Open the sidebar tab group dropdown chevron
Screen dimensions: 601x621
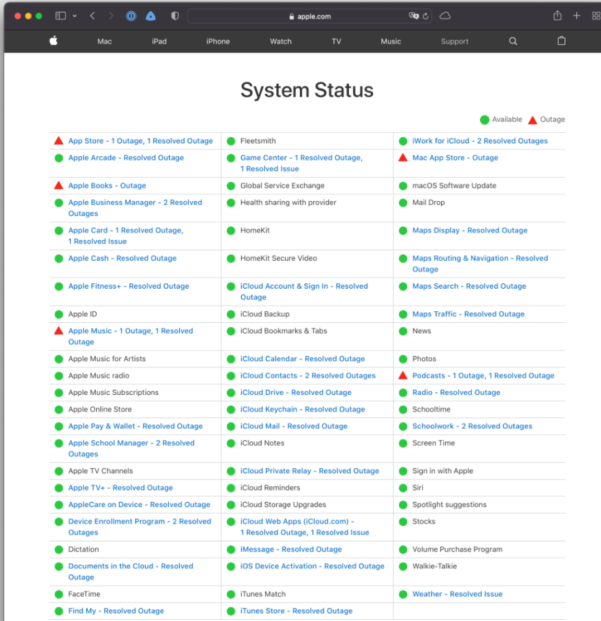point(75,16)
